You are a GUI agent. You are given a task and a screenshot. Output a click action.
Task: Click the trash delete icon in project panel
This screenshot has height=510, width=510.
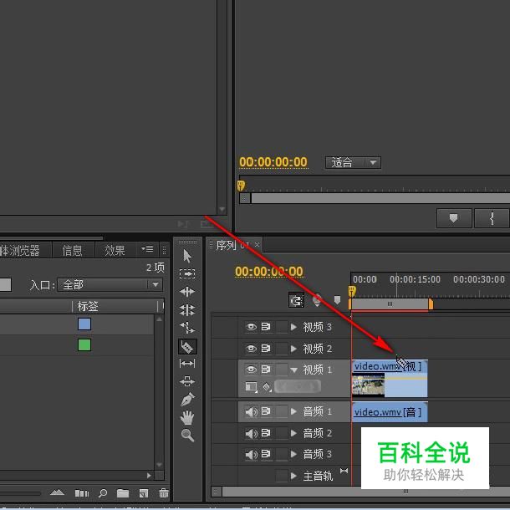[x=164, y=493]
